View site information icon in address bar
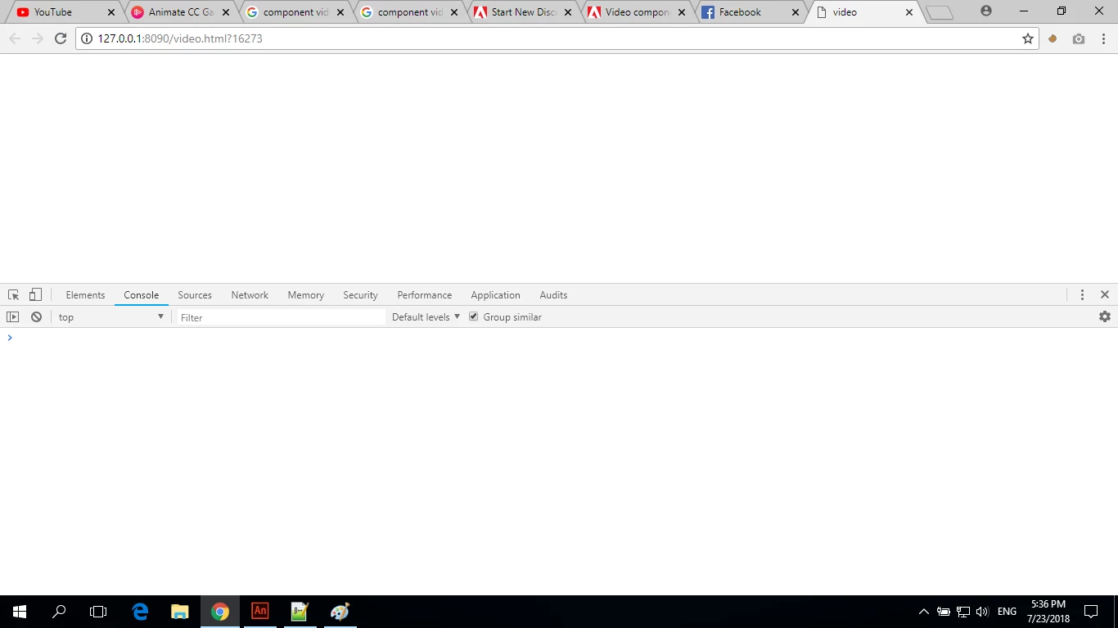Viewport: 1118px width, 628px height. pyautogui.click(x=87, y=38)
